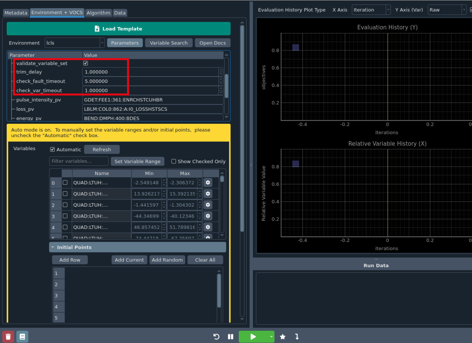Open gear settings for variable row 0
Image resolution: width=472 pixels, height=343 pixels.
208,183
